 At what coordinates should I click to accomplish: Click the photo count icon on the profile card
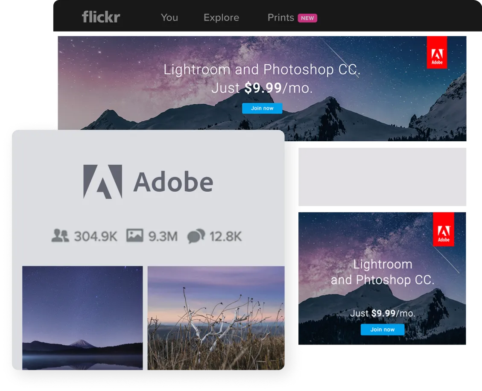point(135,235)
